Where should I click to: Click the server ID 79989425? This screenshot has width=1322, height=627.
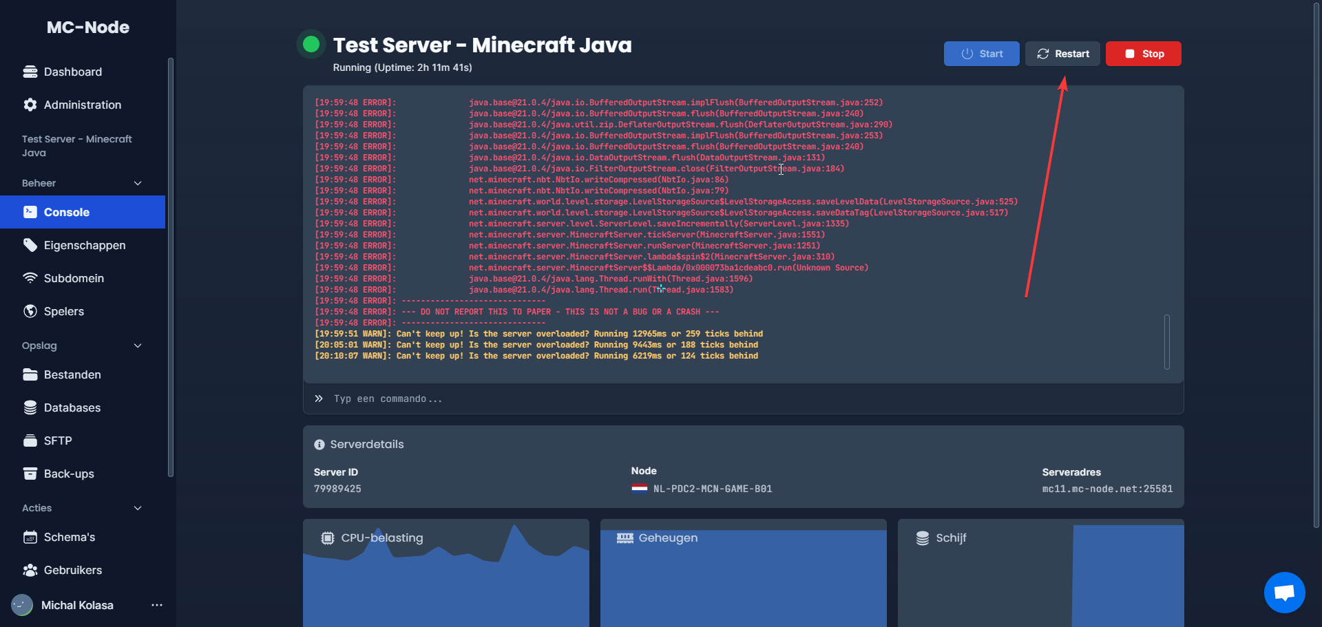pyautogui.click(x=337, y=489)
